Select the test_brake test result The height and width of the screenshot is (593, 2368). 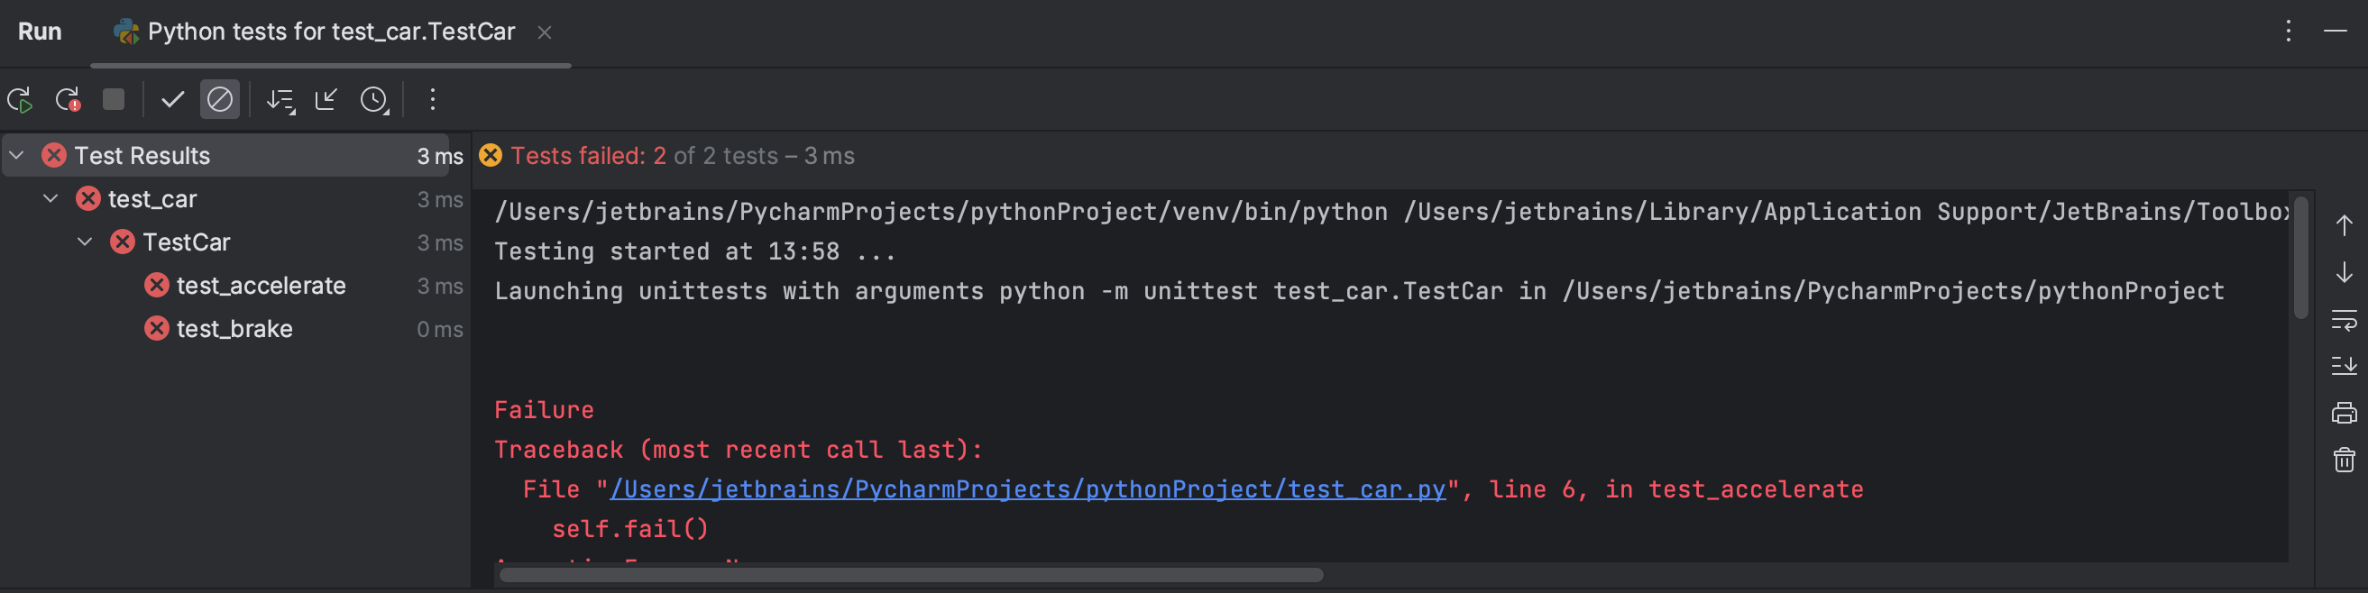click(x=234, y=329)
